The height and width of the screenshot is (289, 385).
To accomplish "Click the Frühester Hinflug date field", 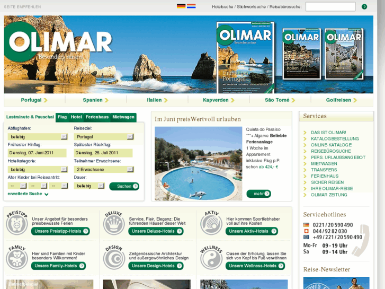I will click(37, 153).
